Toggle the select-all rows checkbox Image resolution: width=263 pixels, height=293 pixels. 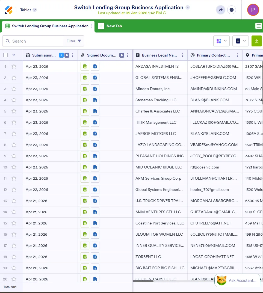(x=6, y=55)
